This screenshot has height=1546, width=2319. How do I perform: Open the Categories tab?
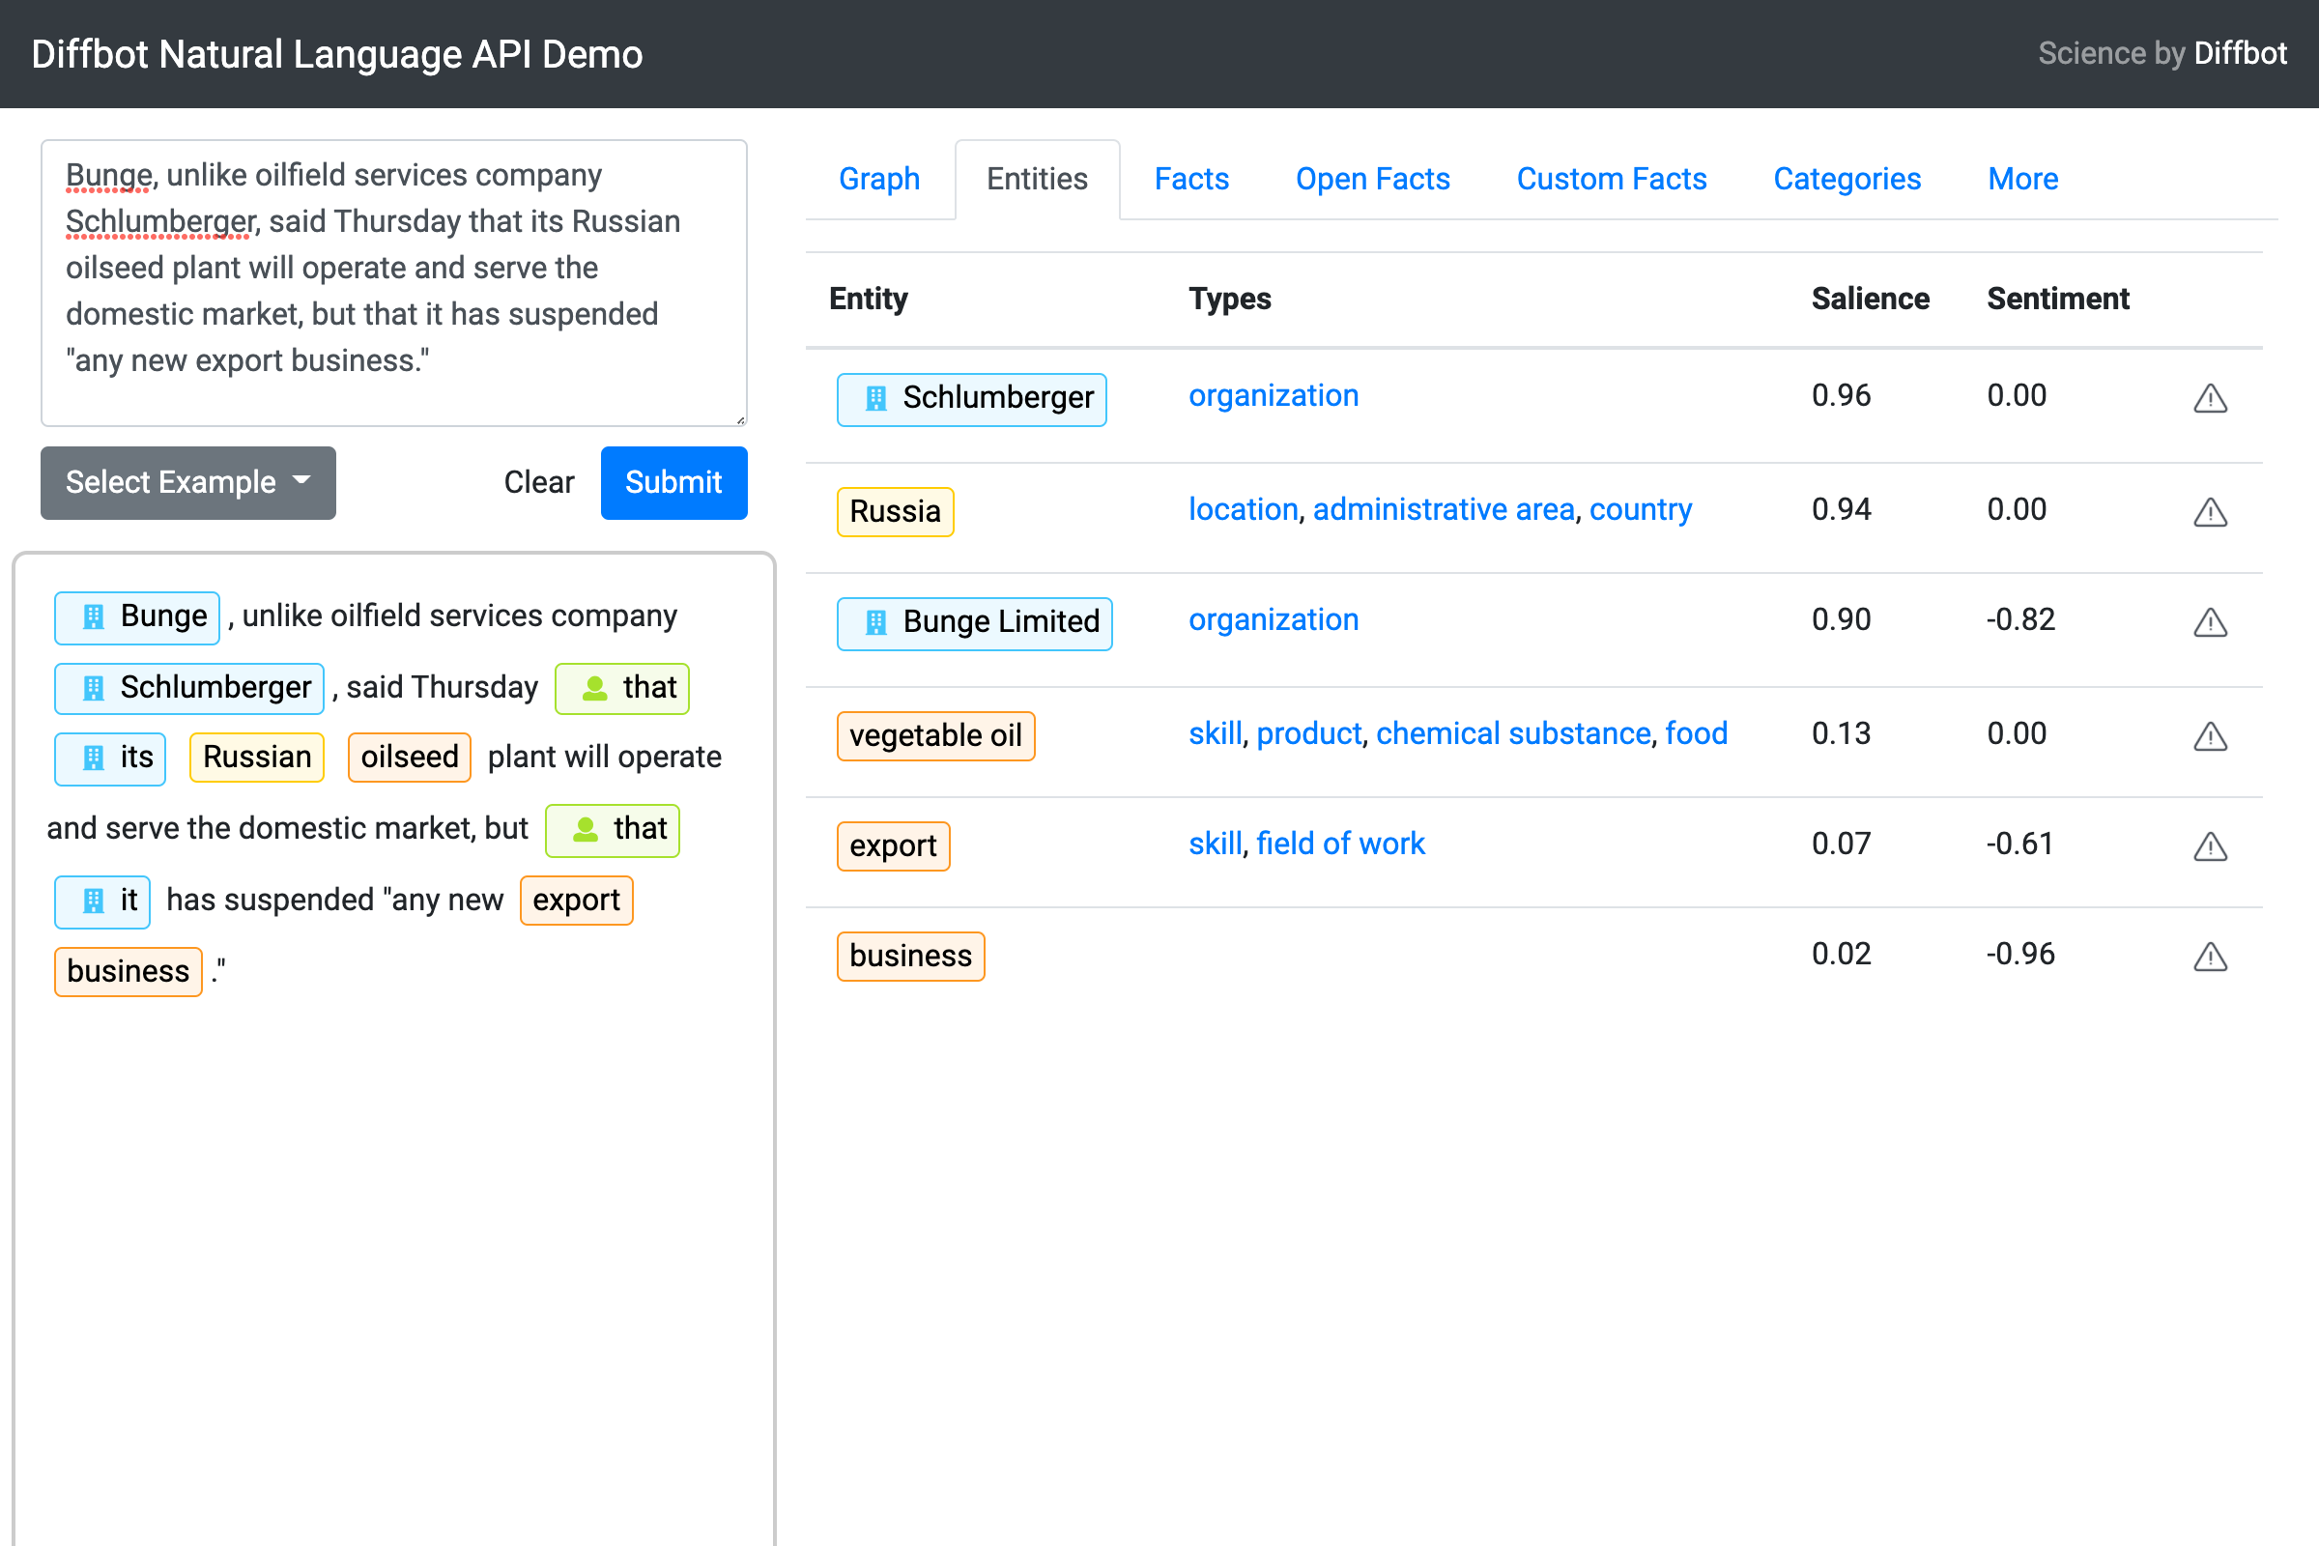[1847, 180]
